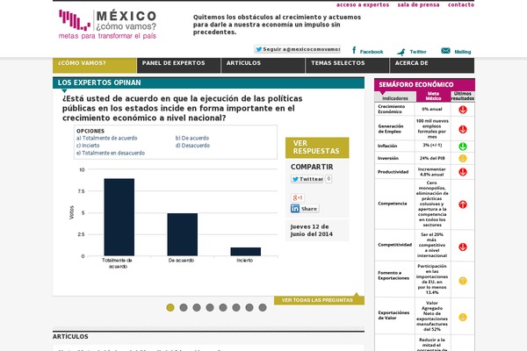Select the first carousel pagination dot

[x=170, y=307]
